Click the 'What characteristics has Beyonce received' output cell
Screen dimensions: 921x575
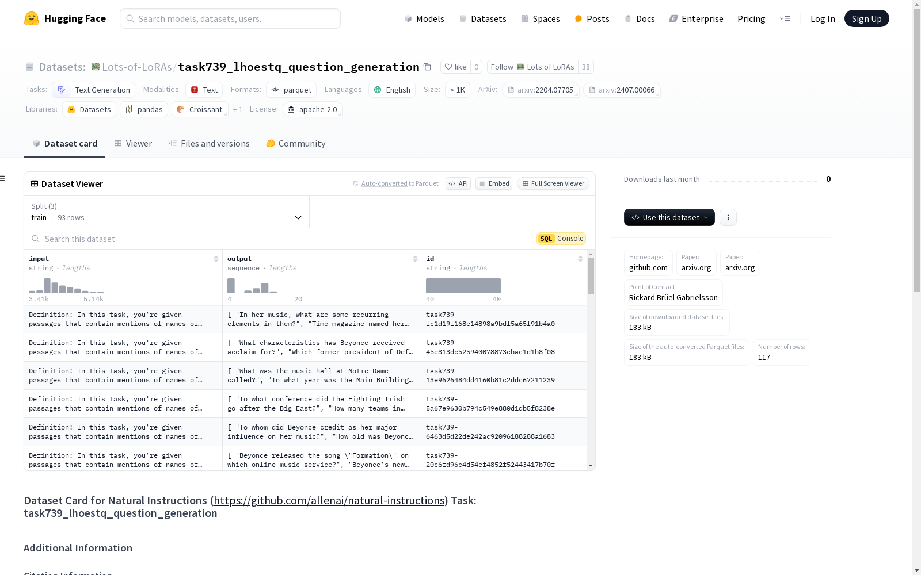click(x=322, y=347)
